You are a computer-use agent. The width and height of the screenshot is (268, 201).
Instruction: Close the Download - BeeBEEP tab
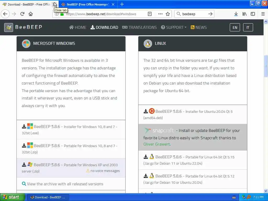coord(54,4)
